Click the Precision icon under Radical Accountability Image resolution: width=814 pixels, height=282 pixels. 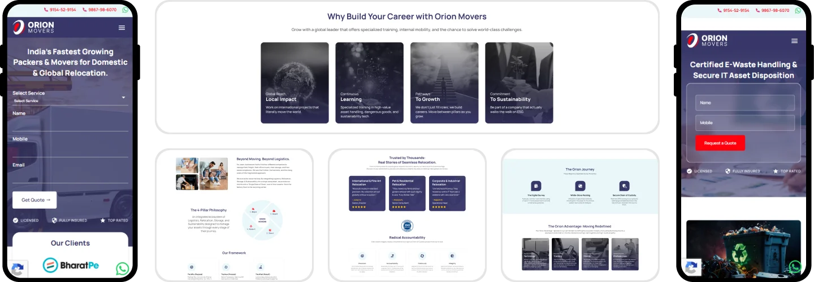point(362,255)
